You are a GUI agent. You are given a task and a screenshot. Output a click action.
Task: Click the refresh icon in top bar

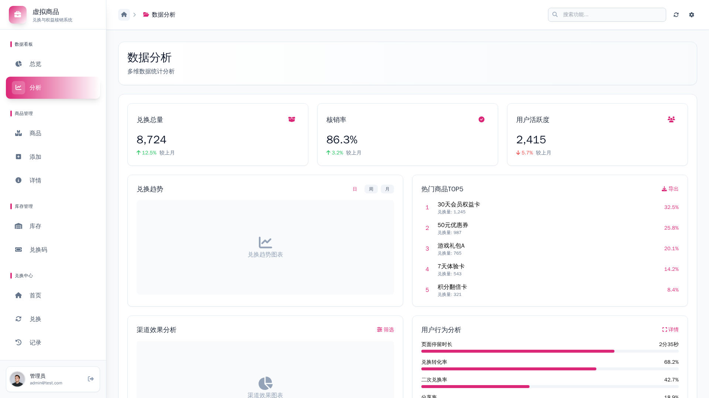[x=676, y=15]
